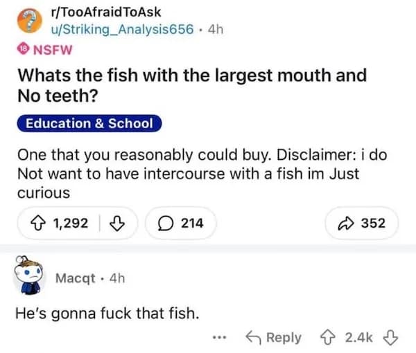Open more options on Macqt's comment
The image size is (416, 353).
pyautogui.click(x=220, y=337)
